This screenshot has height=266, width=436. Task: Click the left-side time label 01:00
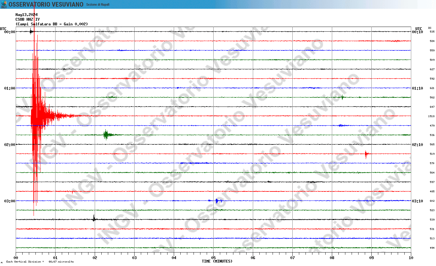[x=10, y=88]
